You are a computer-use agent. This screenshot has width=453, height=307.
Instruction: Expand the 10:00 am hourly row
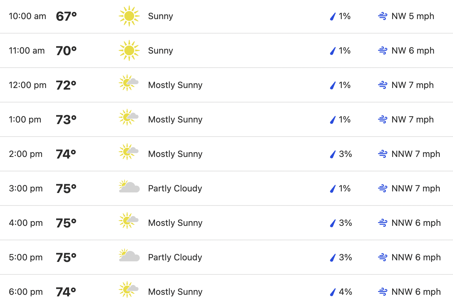tap(226, 16)
